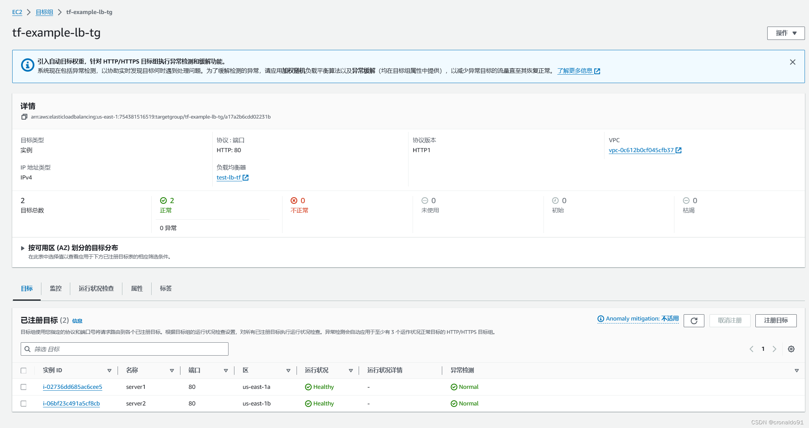Click the search magnifier in filter box
The height and width of the screenshot is (428, 809).
(27, 349)
